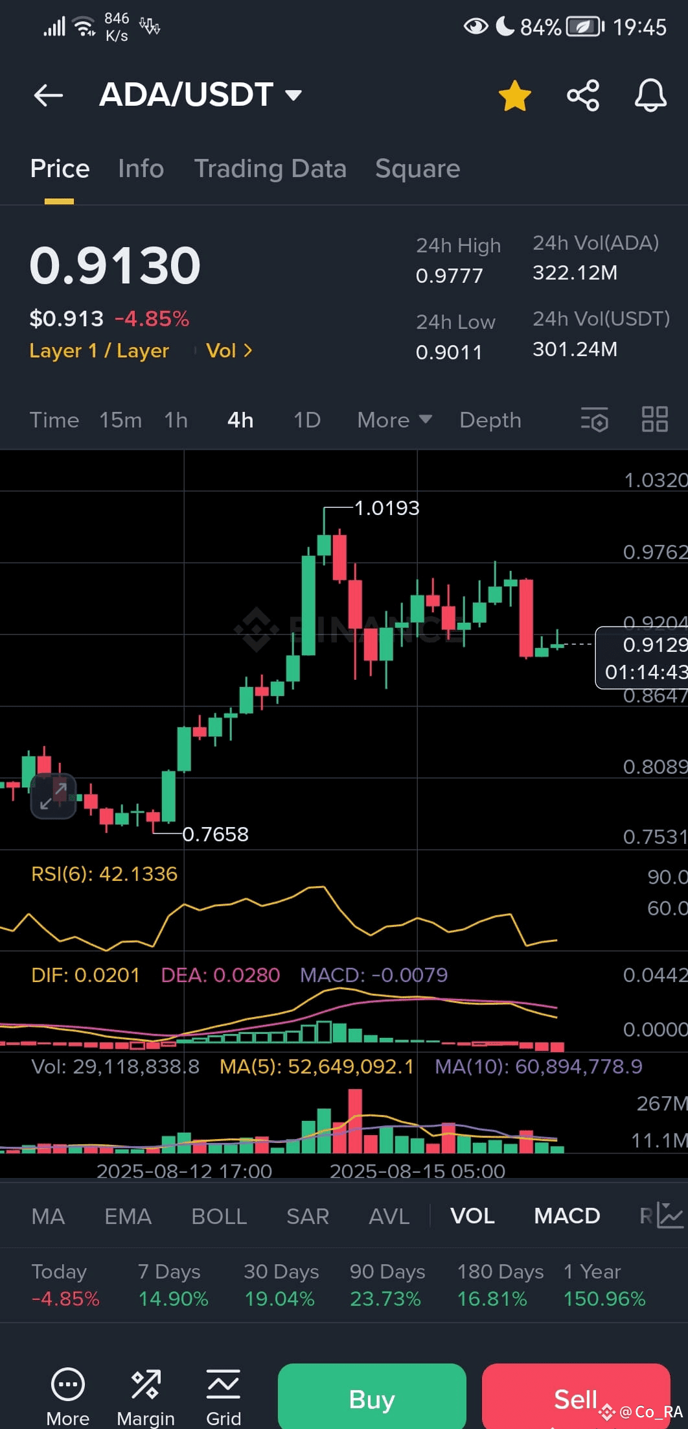The width and height of the screenshot is (688, 1429).
Task: Open the share icon
Action: coord(583,95)
